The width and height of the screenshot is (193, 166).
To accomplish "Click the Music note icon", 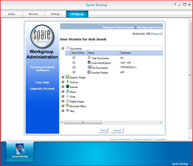I will [x=68, y=91].
